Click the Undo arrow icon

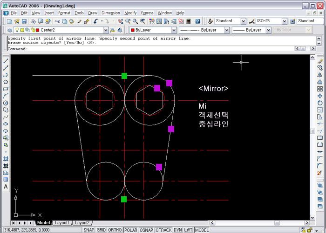95,21
